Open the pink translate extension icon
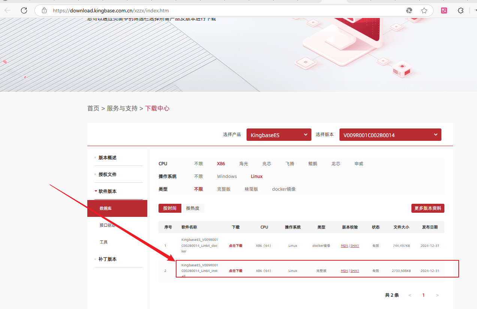The height and width of the screenshot is (309, 477). [444, 10]
